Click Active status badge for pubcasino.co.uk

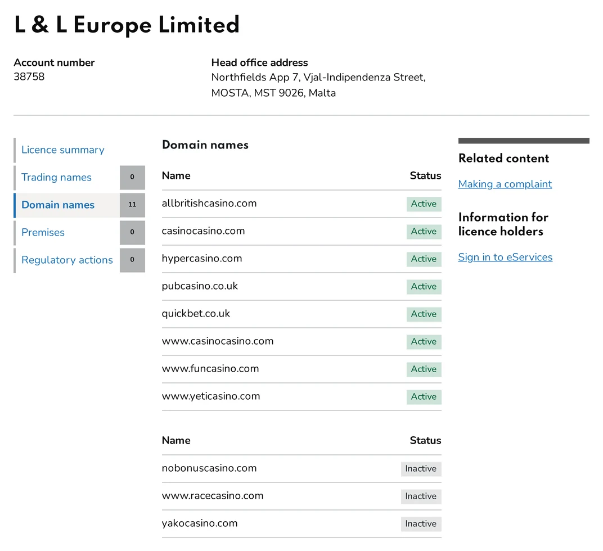(424, 287)
